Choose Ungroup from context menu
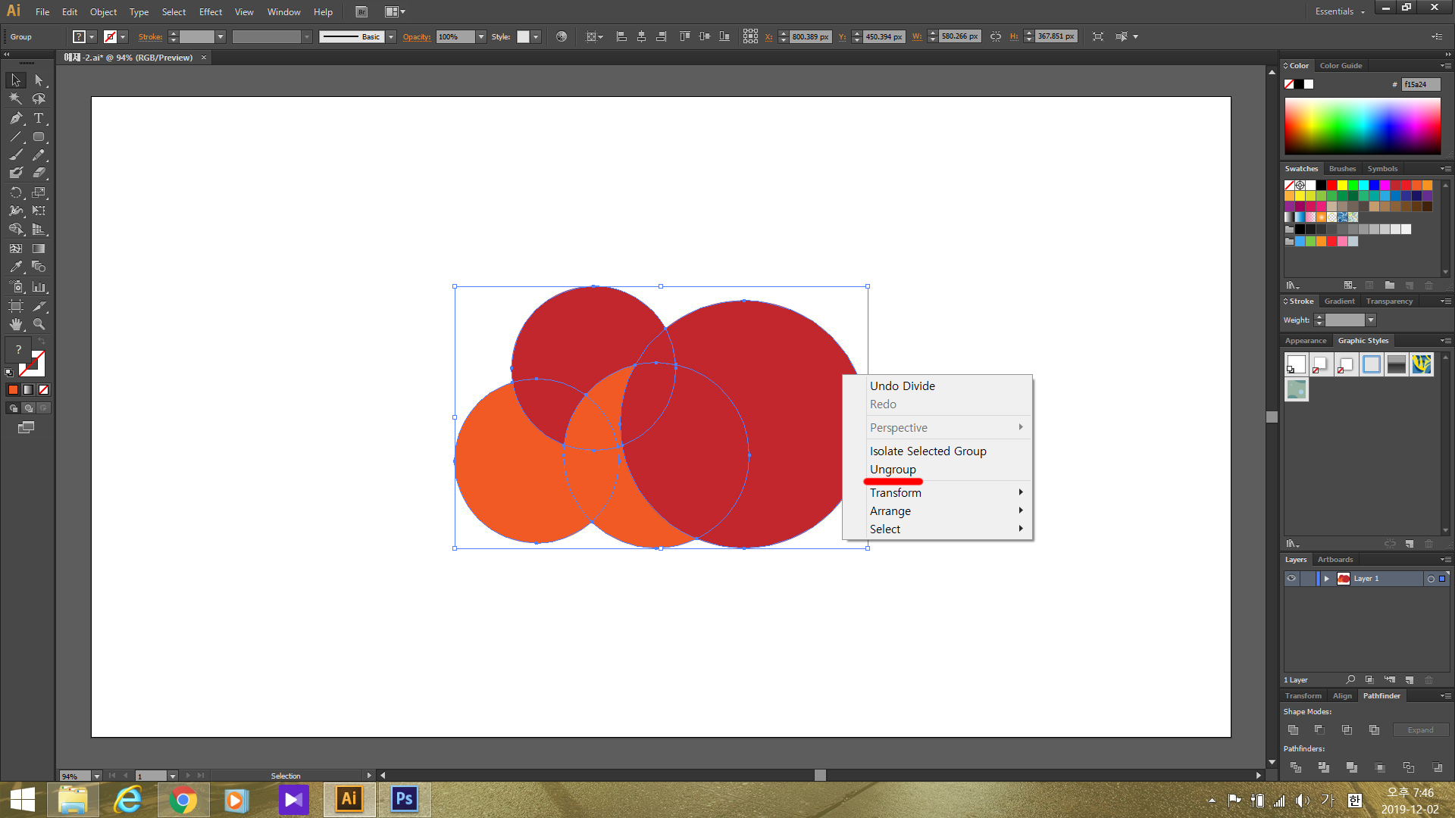 [x=893, y=470]
